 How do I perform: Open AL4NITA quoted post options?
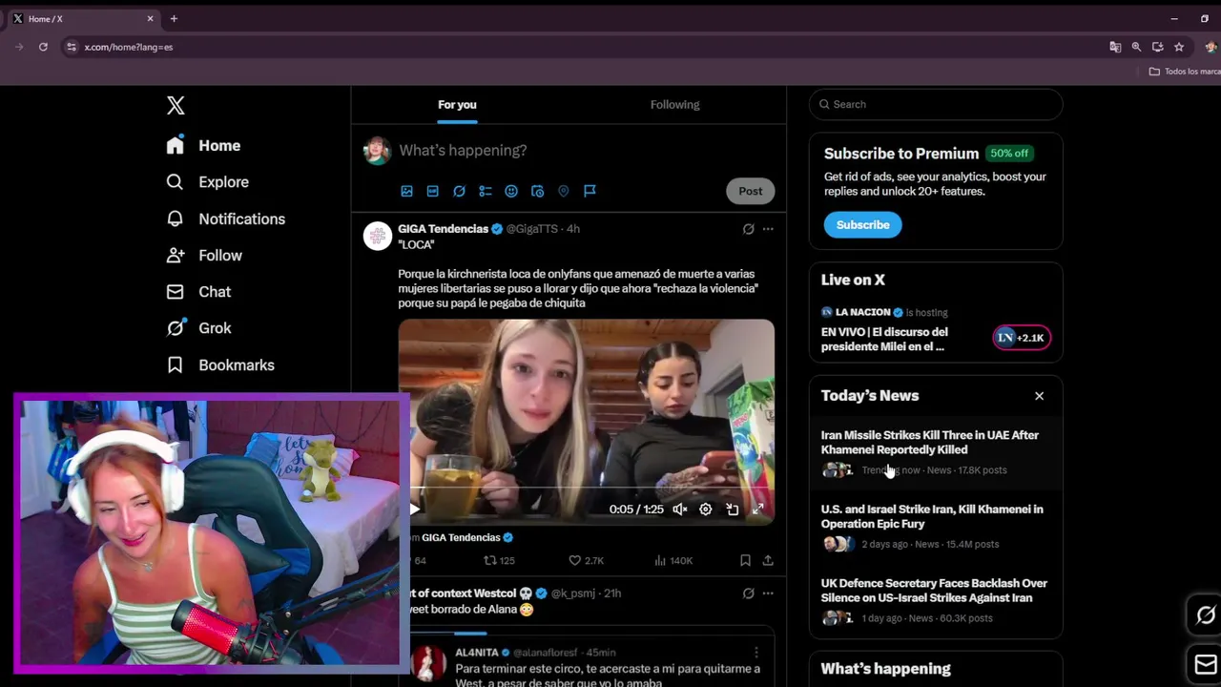[x=756, y=653]
